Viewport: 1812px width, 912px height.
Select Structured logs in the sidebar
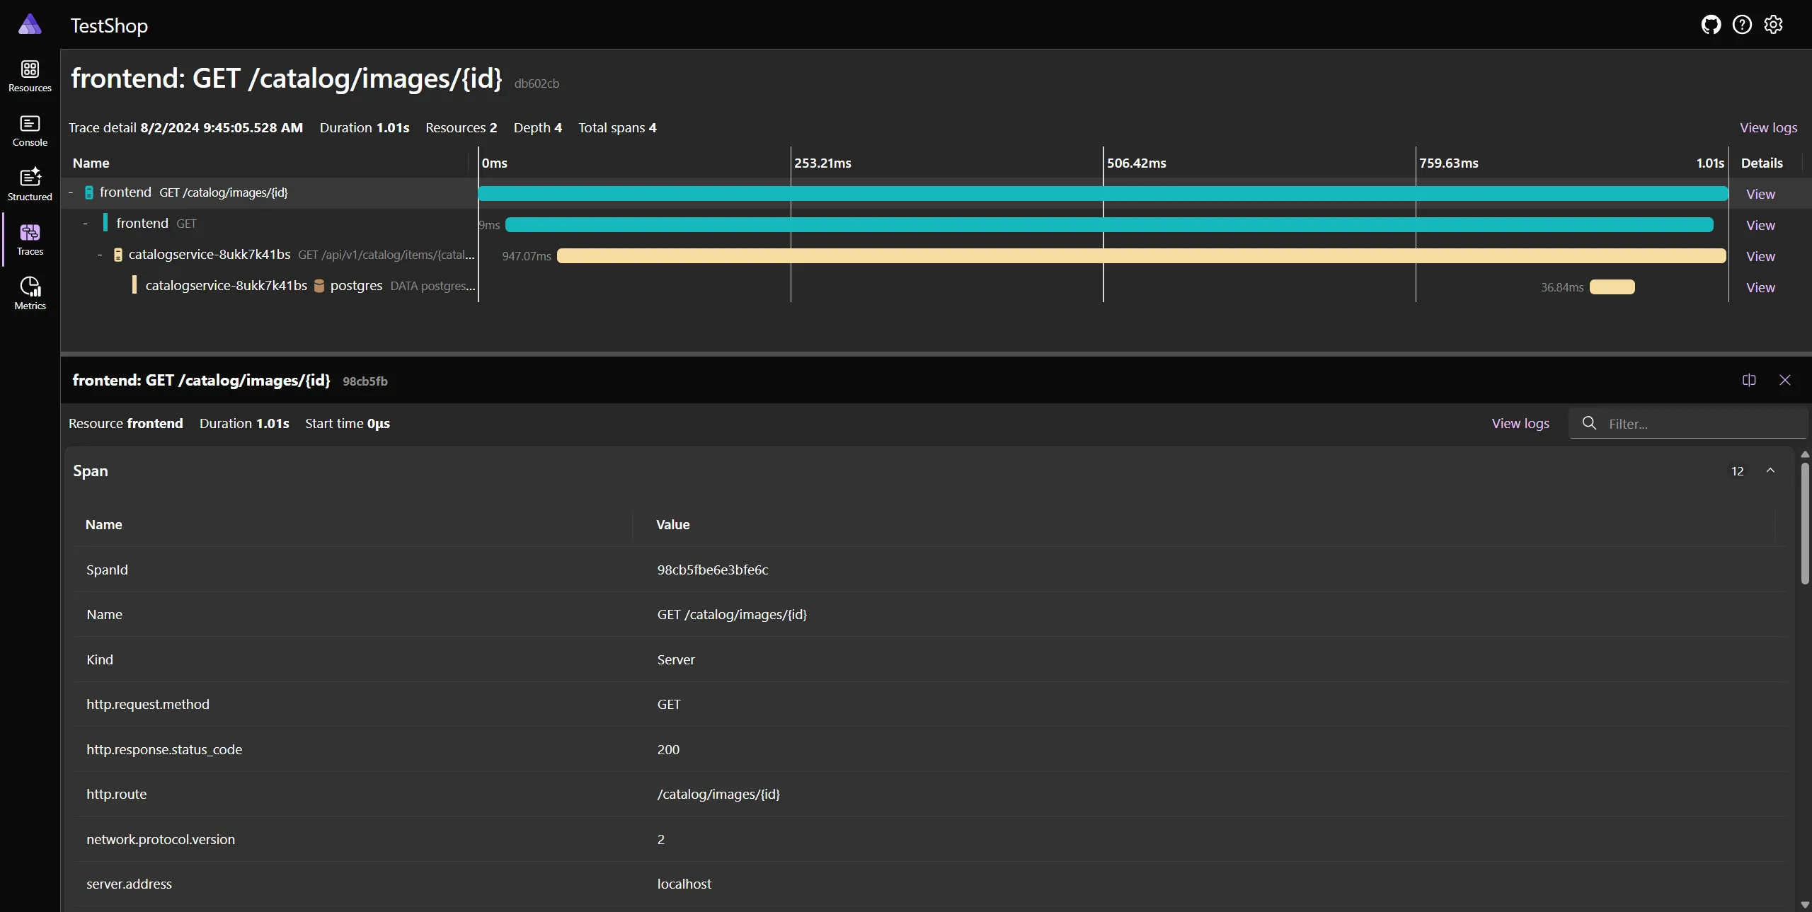point(29,183)
